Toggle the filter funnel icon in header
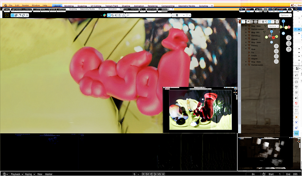The height and width of the screenshot is (176, 302). pos(188,15)
